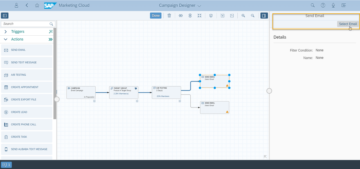Toggle the right details panel button
The image size is (360, 169).
[264, 16]
